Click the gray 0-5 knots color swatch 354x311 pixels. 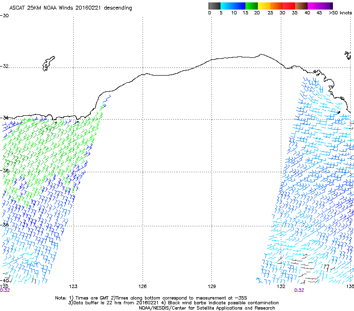pos(214,6)
